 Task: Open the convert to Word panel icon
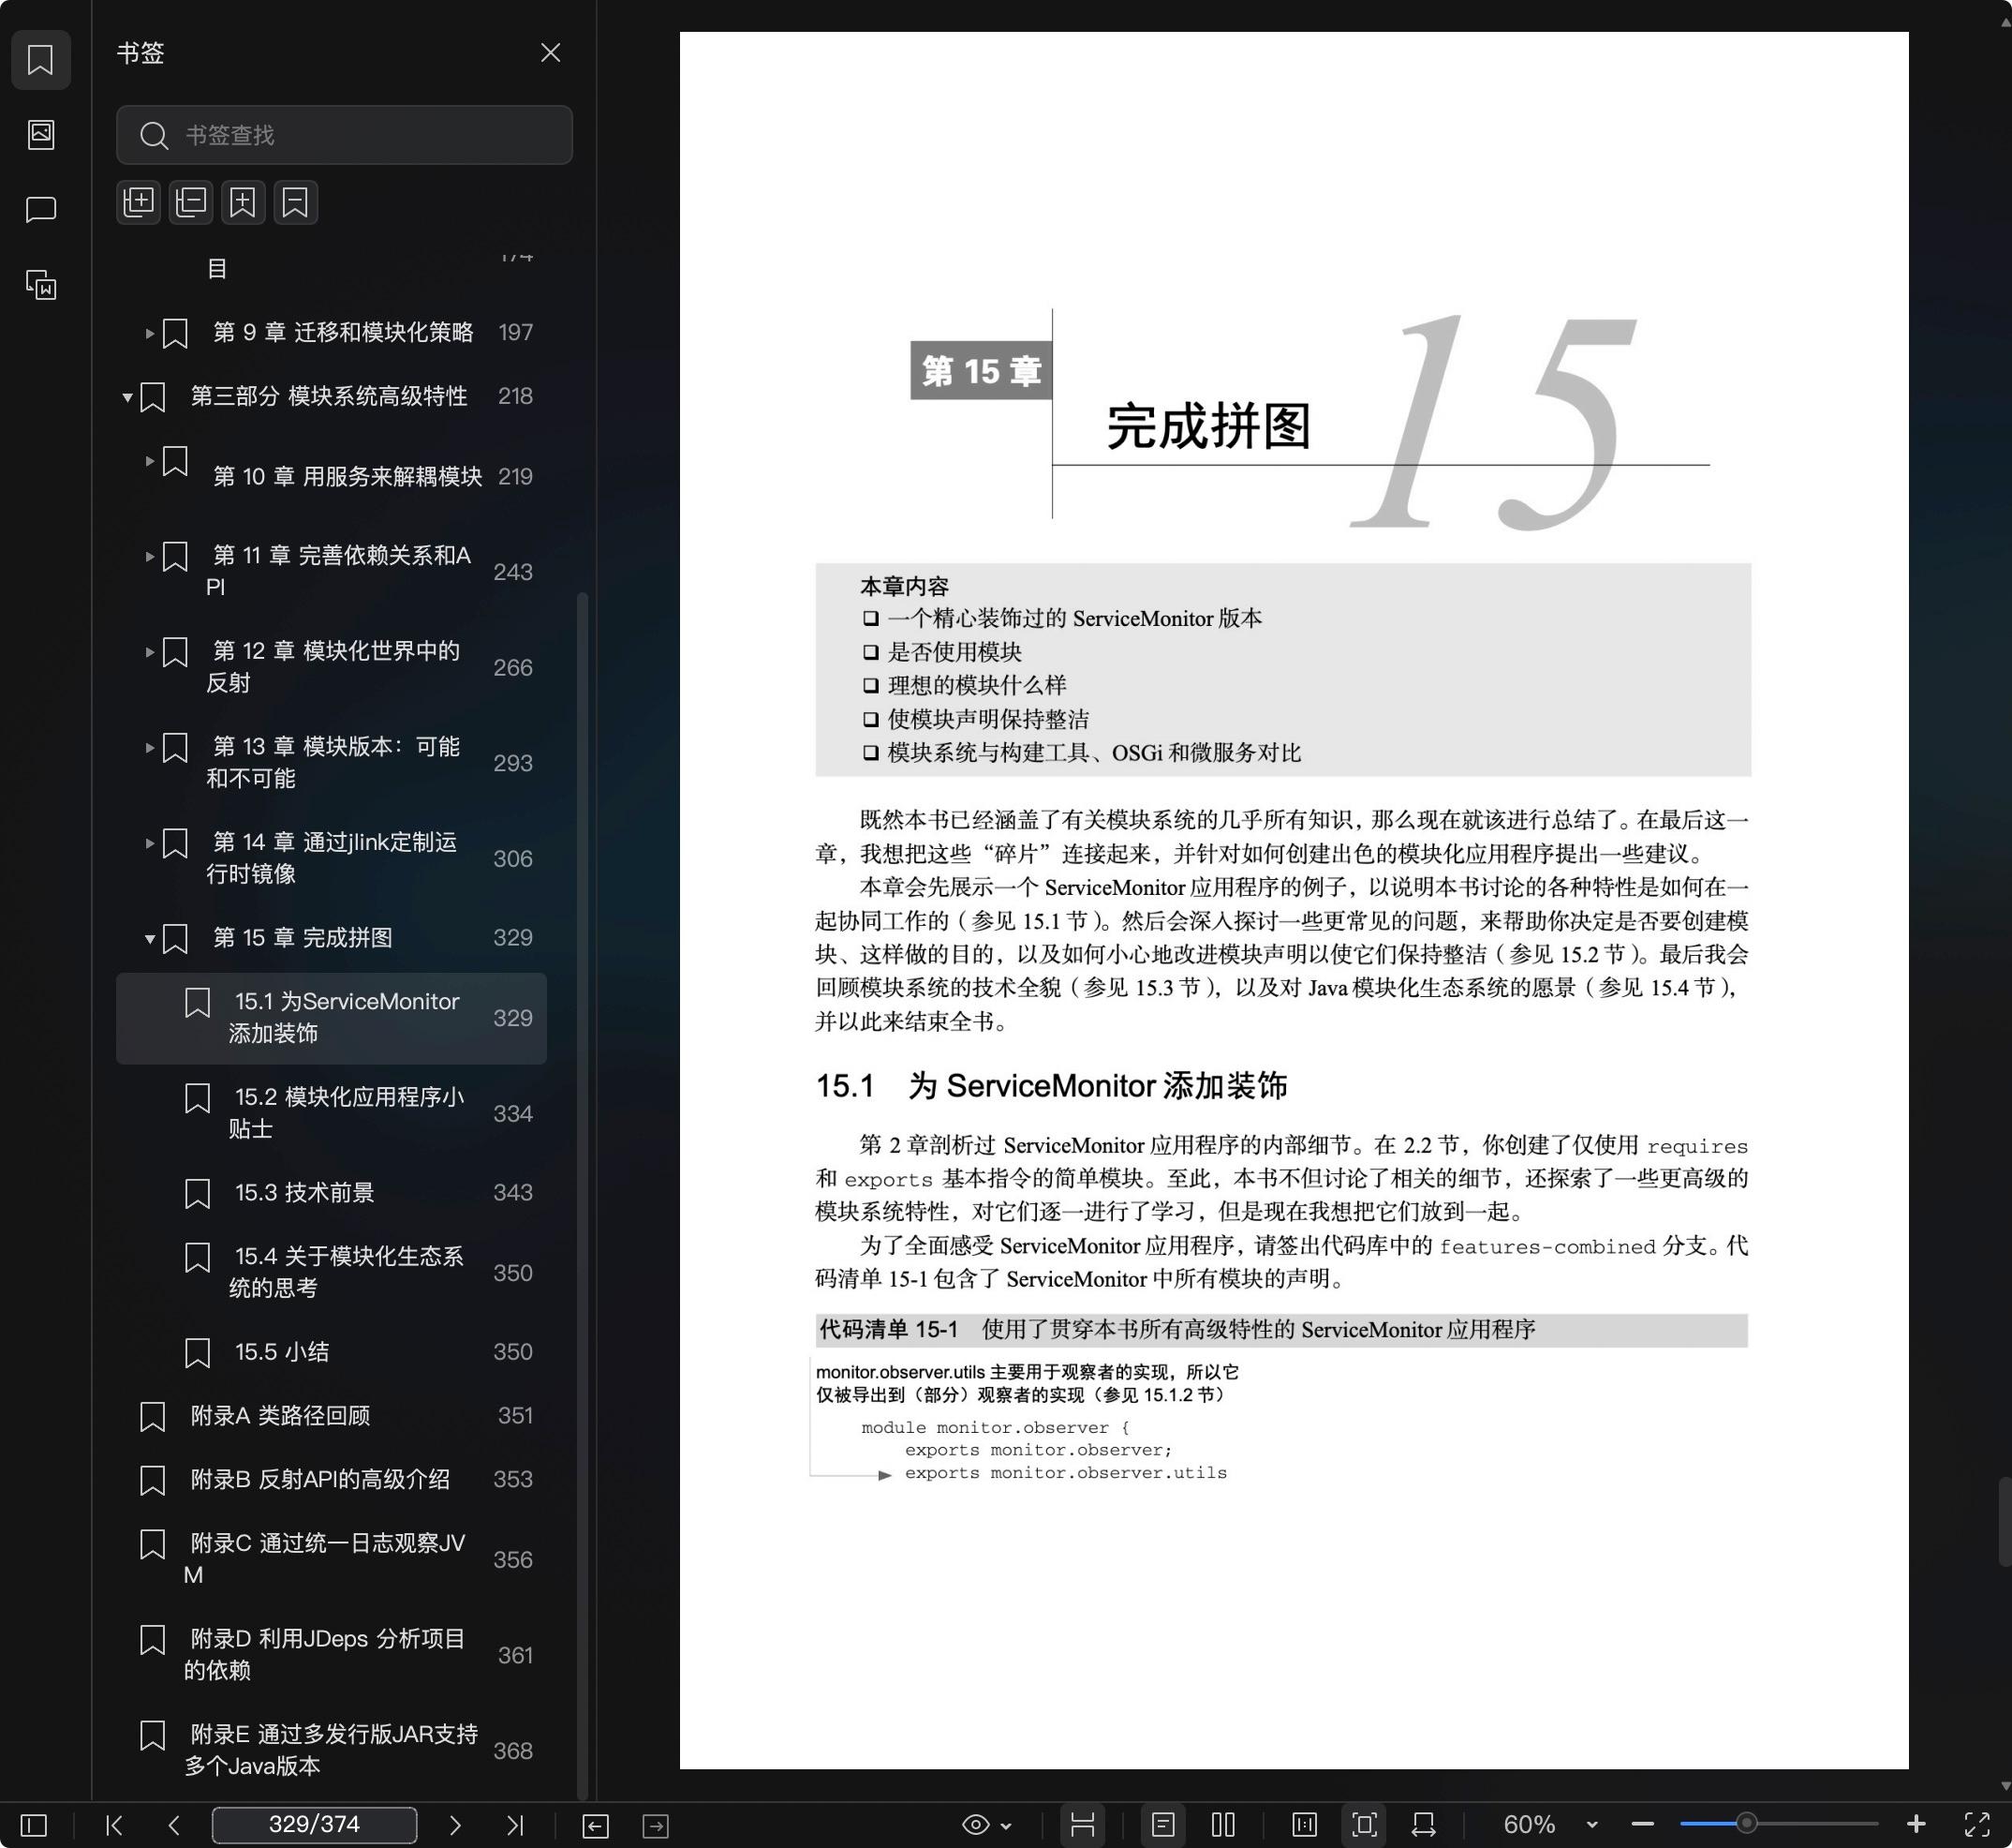pos(41,285)
